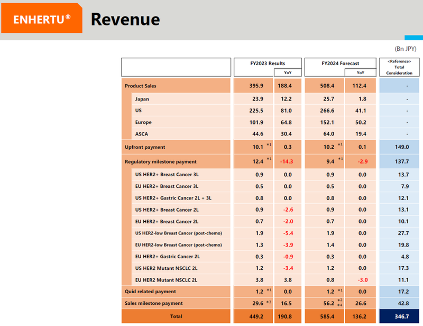The image size is (423, 326).
Task: Select the FY2023 Results column header
Action: pos(268,63)
